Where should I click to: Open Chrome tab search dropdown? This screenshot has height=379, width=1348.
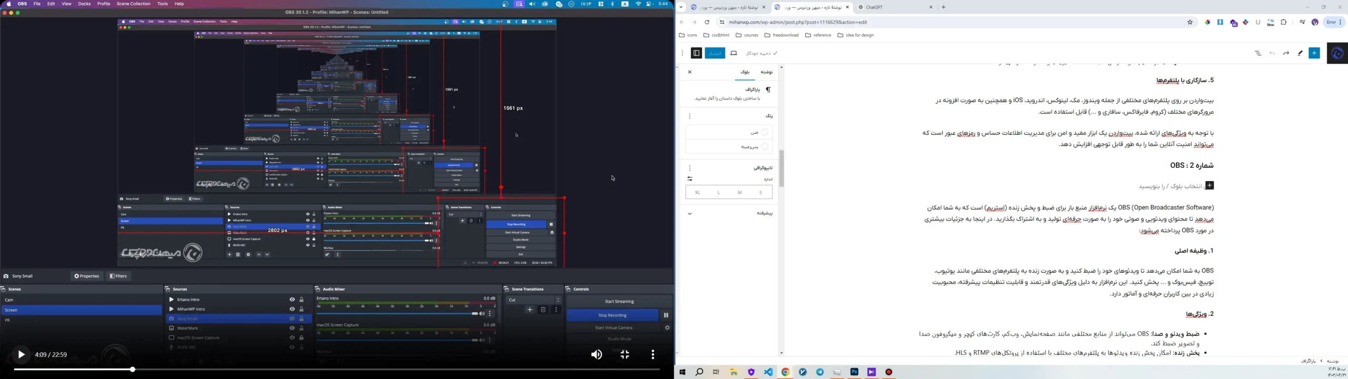(681, 7)
